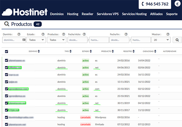The width and height of the screenshot is (182, 127).
Task: Sort by the TIPO column arrows
Action: tap(70, 51)
